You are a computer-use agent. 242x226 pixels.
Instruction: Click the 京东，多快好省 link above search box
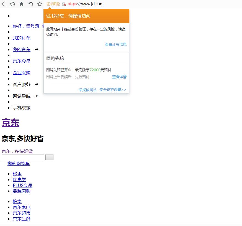point(17,151)
